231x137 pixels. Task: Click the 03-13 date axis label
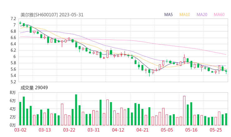[45, 130]
